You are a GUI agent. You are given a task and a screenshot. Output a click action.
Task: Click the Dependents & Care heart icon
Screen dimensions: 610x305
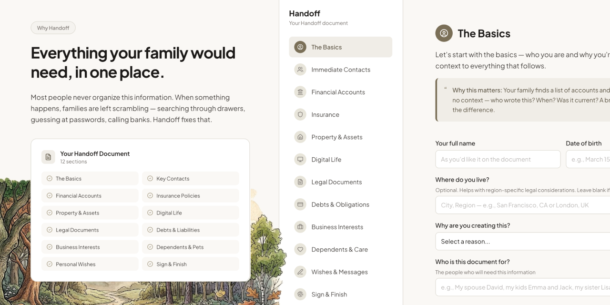coord(300,249)
